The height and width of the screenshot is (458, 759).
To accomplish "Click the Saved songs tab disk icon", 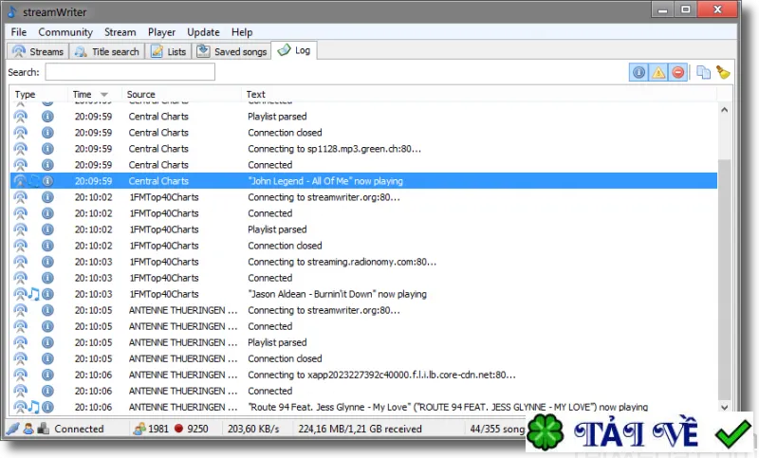I will pyautogui.click(x=203, y=51).
